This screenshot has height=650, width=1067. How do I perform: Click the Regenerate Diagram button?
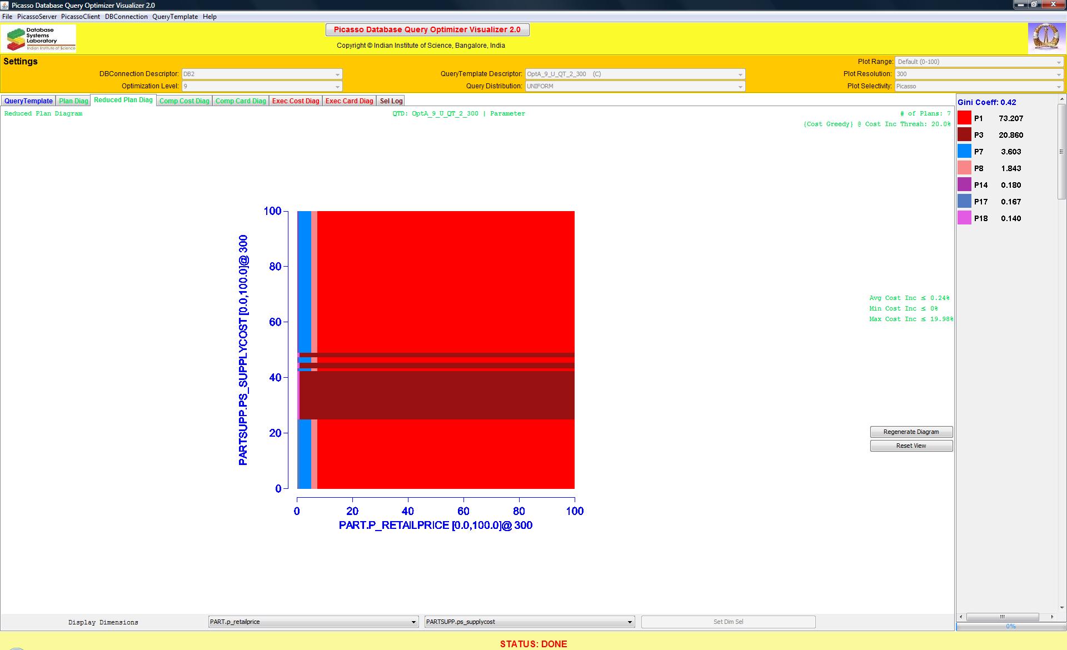click(911, 432)
